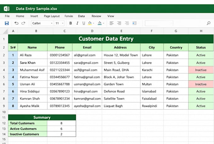
Task: Select the cell with sara@gmail.com
Action: pyautogui.click(x=87, y=63)
